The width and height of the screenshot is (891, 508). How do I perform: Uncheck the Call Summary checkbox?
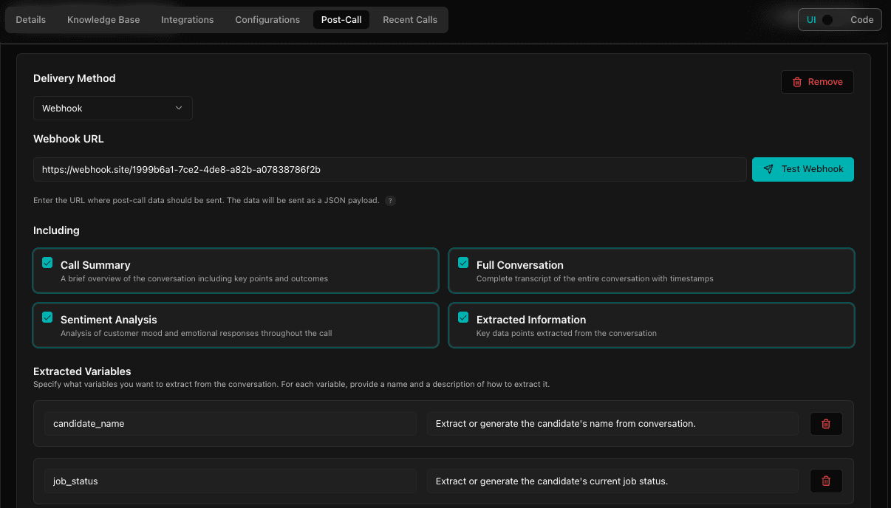[47, 262]
